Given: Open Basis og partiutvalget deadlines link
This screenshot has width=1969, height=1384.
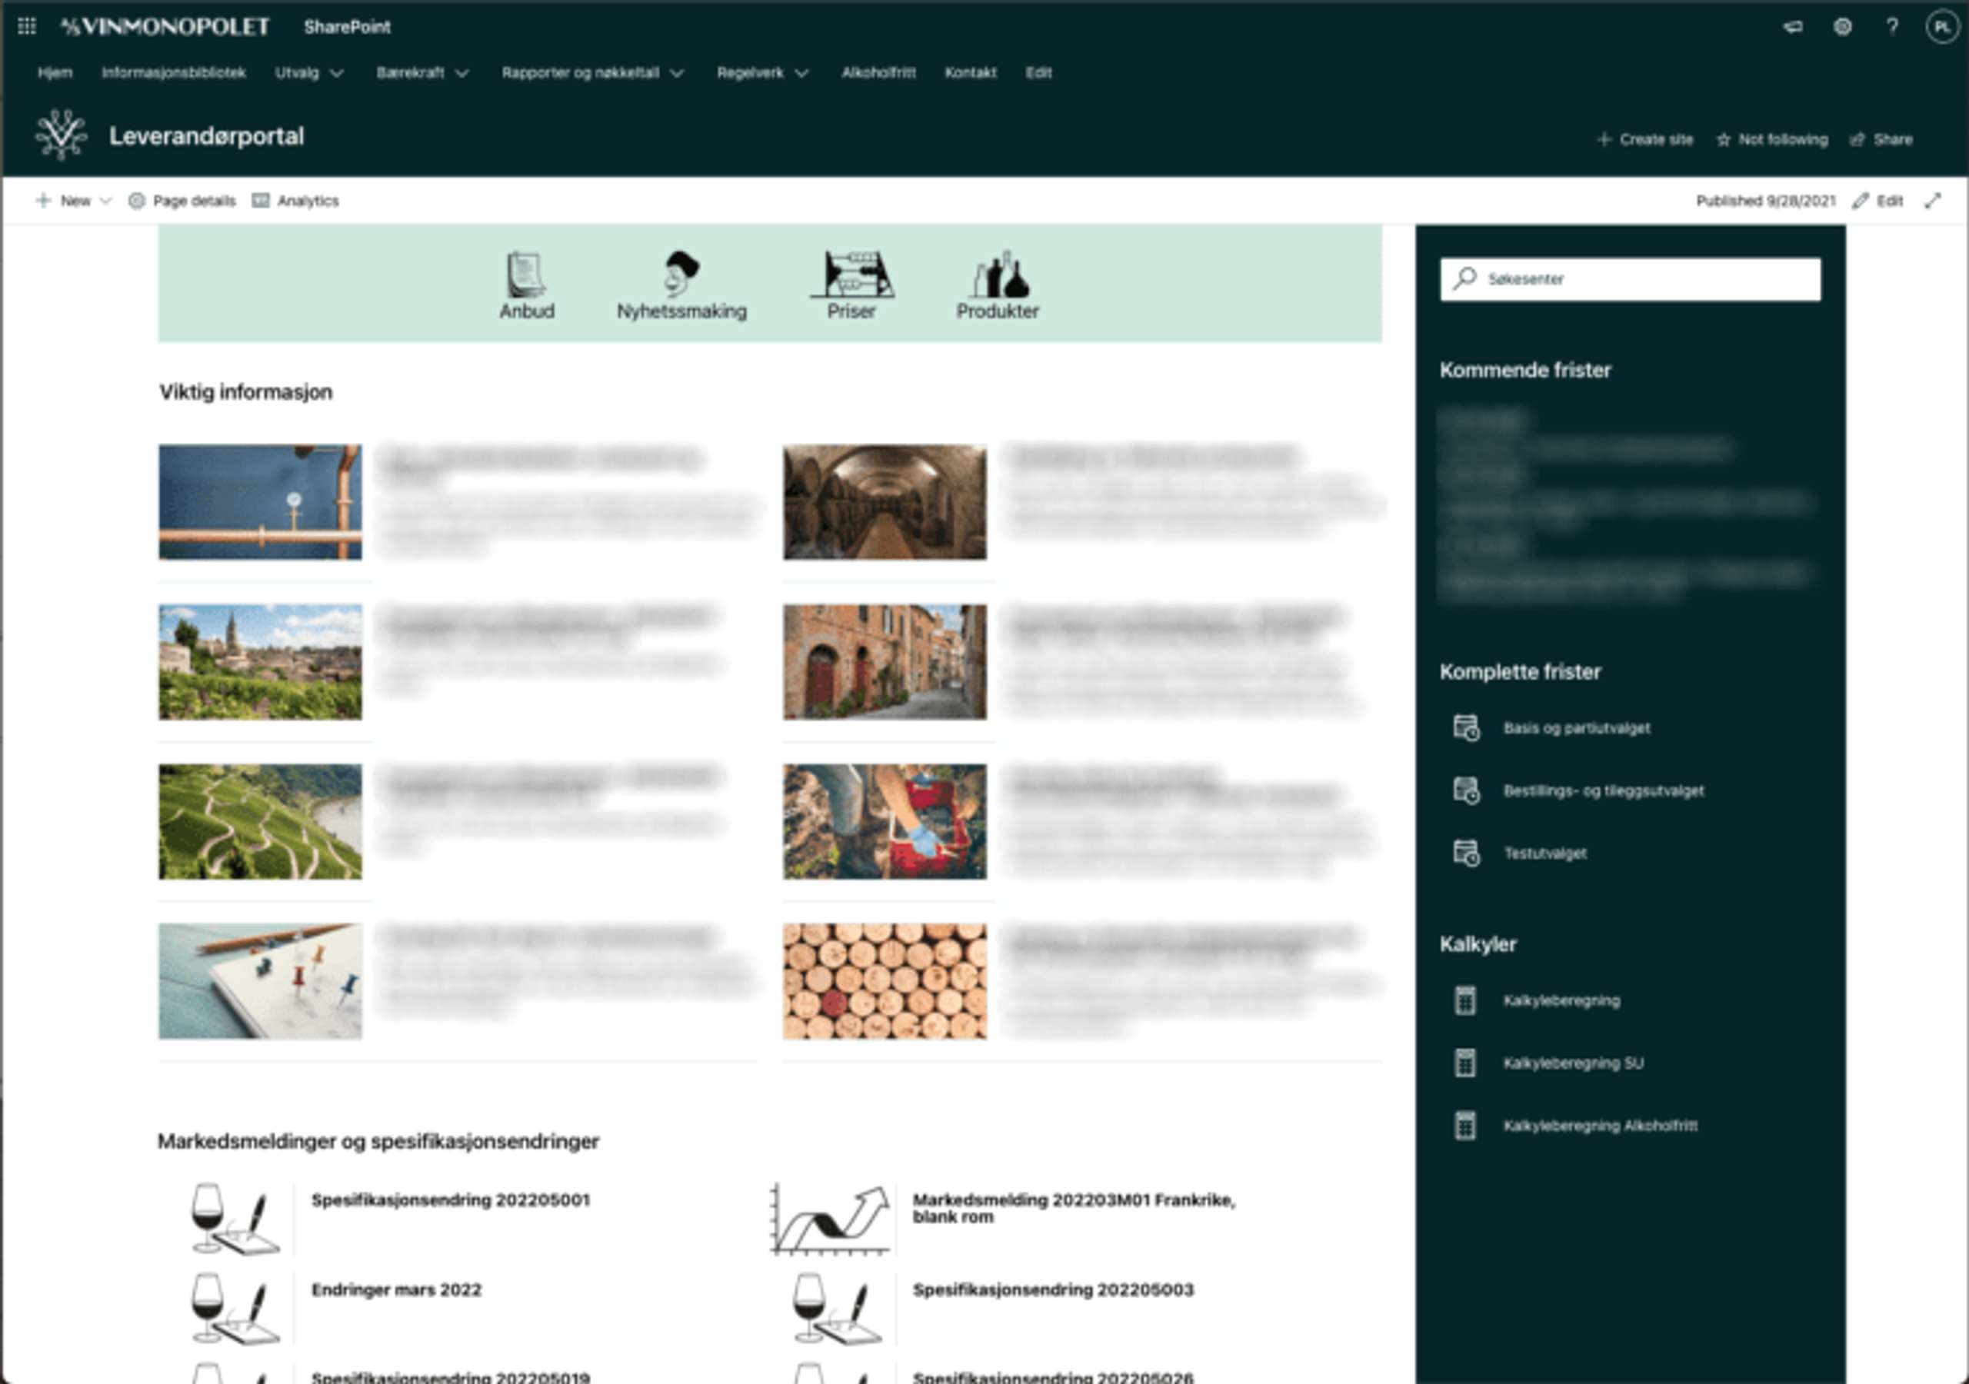Looking at the screenshot, I should tap(1575, 728).
